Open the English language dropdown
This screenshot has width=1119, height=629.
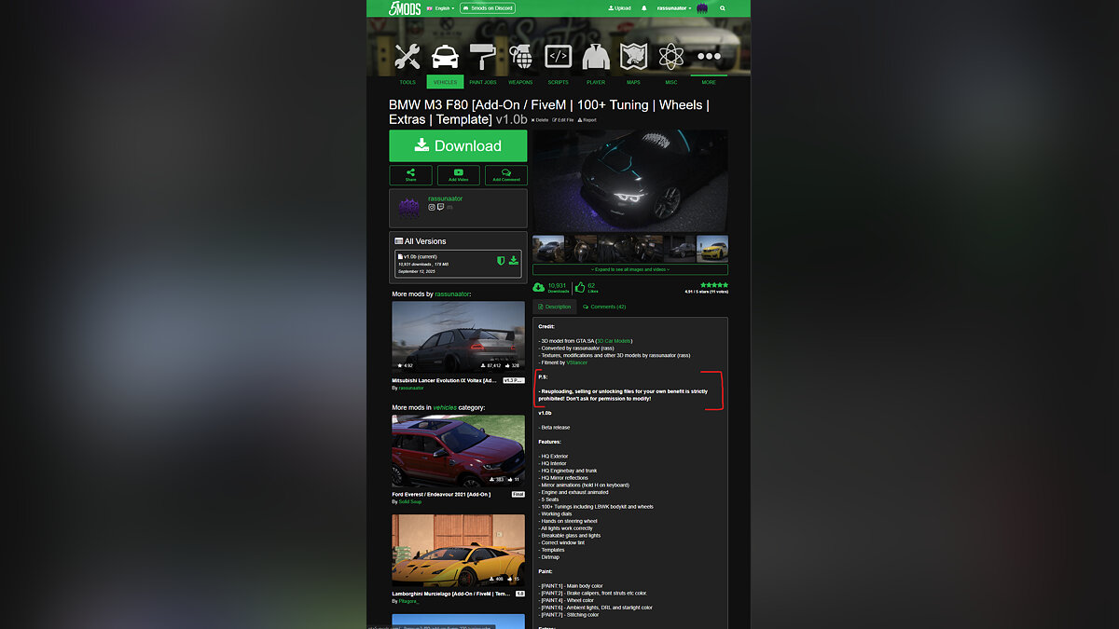[x=441, y=8]
